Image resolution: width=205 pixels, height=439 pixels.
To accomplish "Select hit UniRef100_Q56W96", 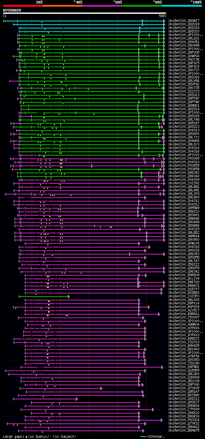I will coord(184,225).
